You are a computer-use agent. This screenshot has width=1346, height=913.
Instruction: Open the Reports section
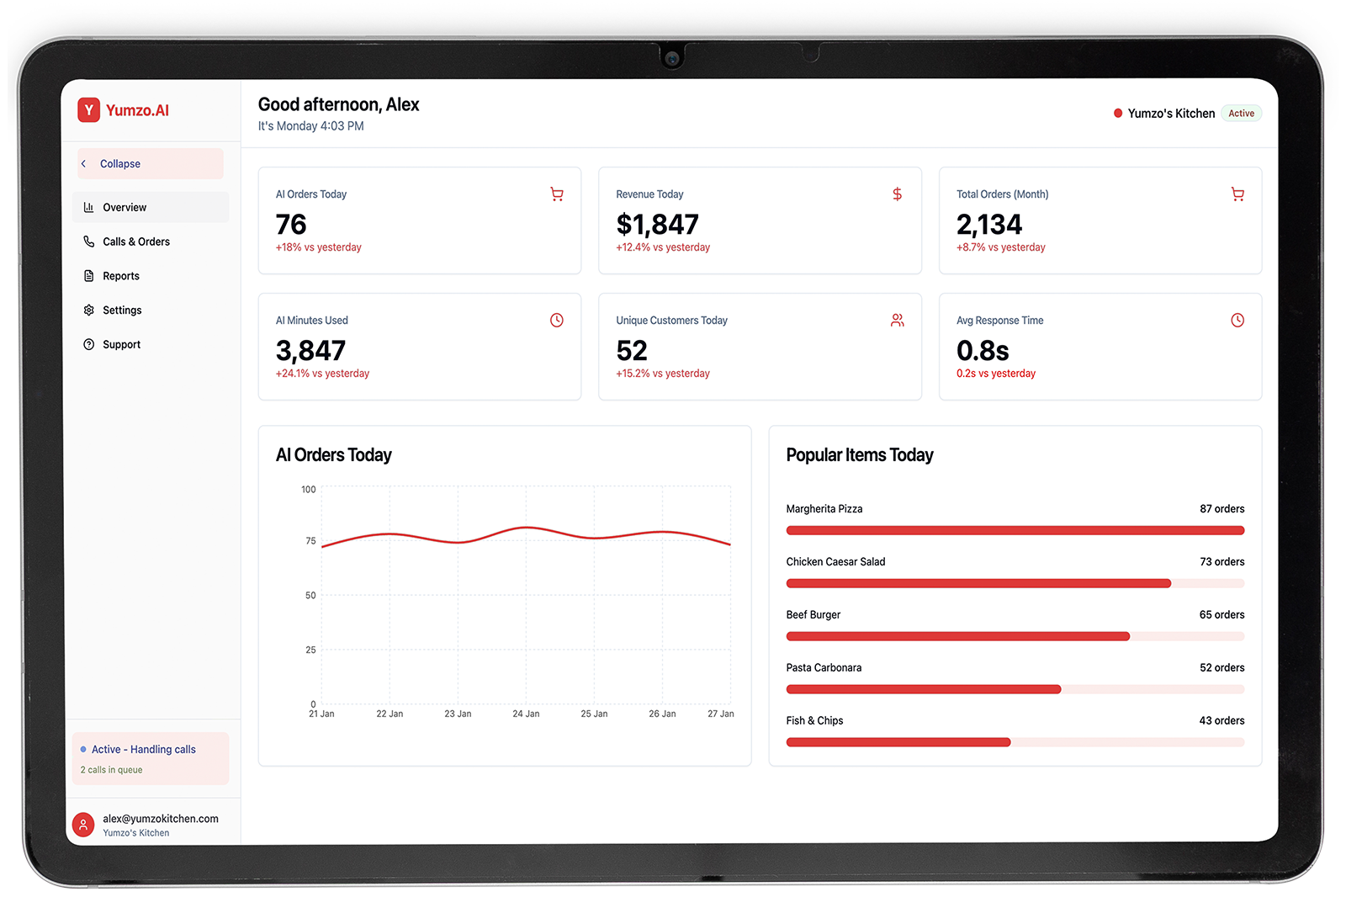tap(121, 276)
